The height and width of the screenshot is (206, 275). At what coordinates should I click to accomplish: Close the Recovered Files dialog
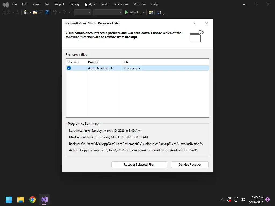[x=207, y=23]
